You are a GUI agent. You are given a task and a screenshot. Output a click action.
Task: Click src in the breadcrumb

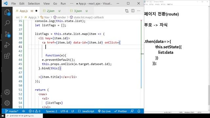click(x=18, y=17)
